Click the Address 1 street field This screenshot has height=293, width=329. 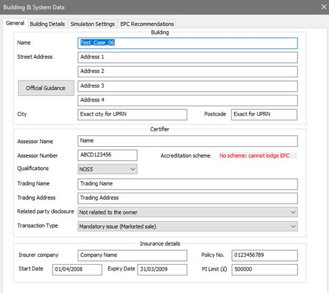(188, 57)
